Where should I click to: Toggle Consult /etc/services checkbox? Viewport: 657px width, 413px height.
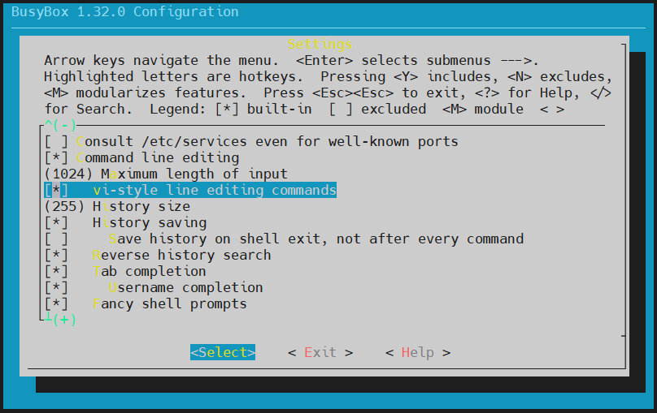coord(56,141)
